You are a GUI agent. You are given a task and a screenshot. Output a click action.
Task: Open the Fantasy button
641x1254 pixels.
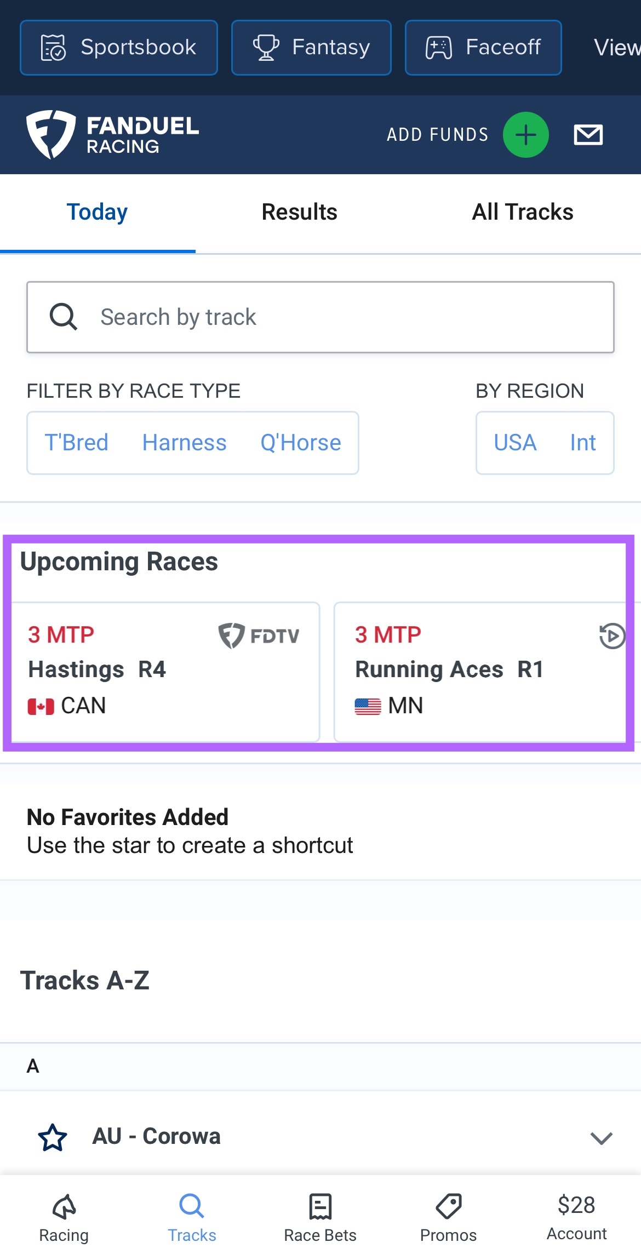(311, 48)
